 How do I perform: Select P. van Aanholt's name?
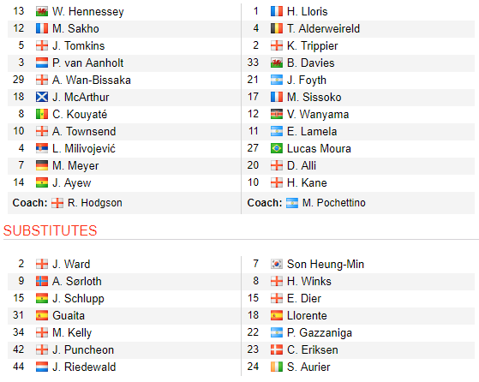87,63
